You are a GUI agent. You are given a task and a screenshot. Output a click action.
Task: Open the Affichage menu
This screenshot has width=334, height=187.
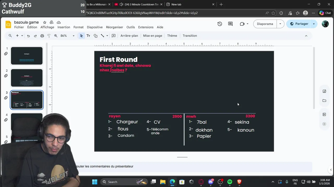coord(47,27)
